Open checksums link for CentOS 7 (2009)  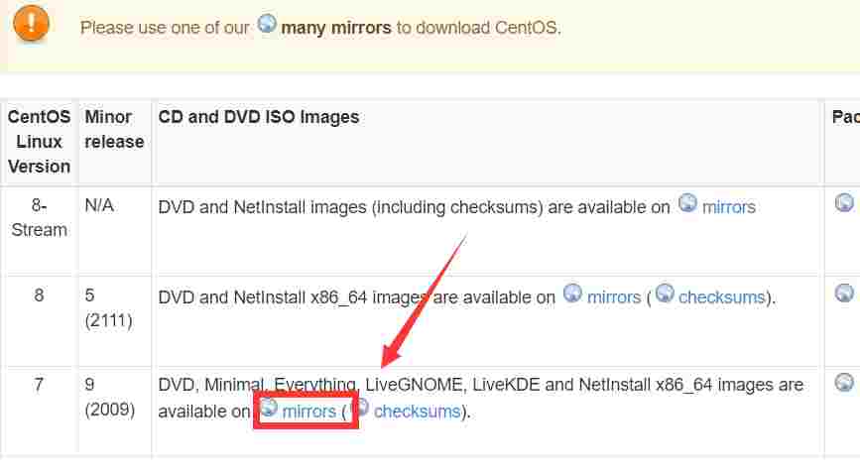click(x=417, y=412)
